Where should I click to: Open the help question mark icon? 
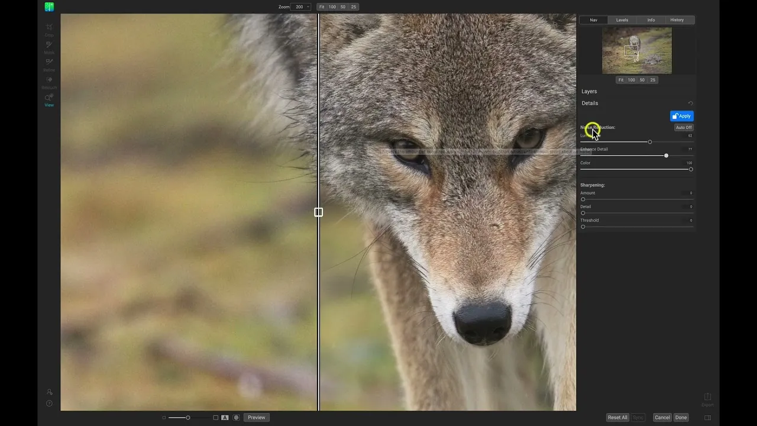[49, 404]
